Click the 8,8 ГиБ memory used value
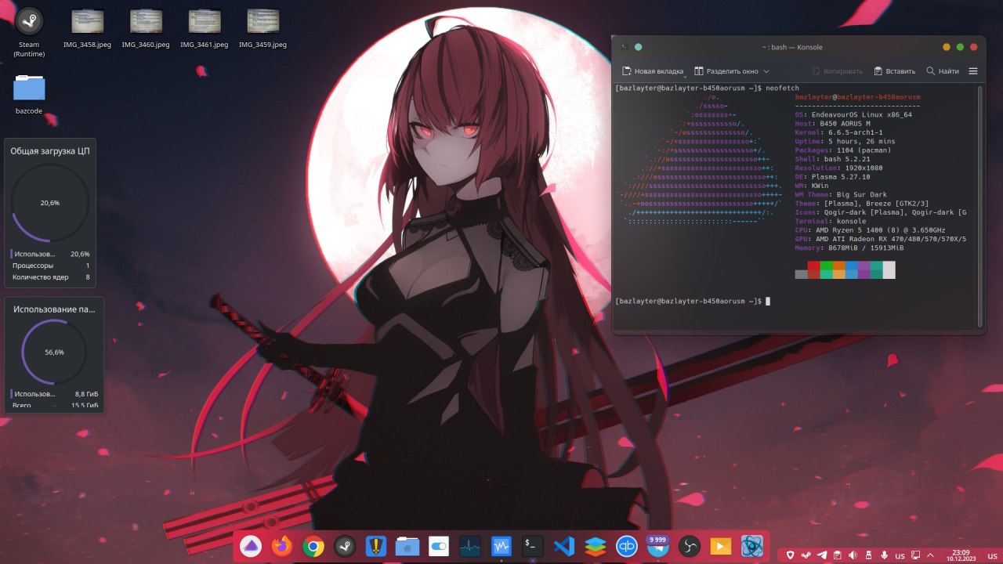The width and height of the screenshot is (1003, 564). pyautogui.click(x=86, y=394)
